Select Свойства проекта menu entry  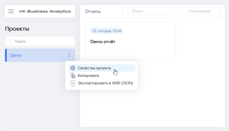pyautogui.click(x=102, y=68)
